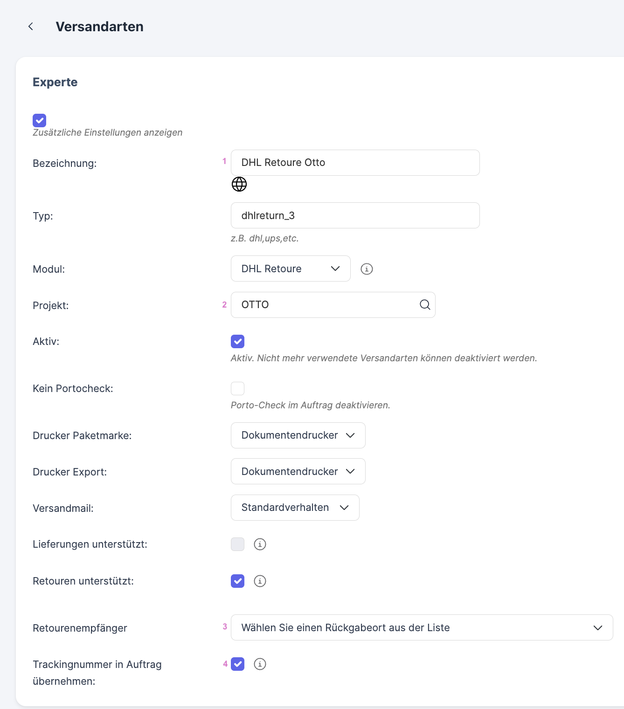This screenshot has height=709, width=624.
Task: Expand the Drucker Paketmarke dropdown
Action: click(298, 435)
